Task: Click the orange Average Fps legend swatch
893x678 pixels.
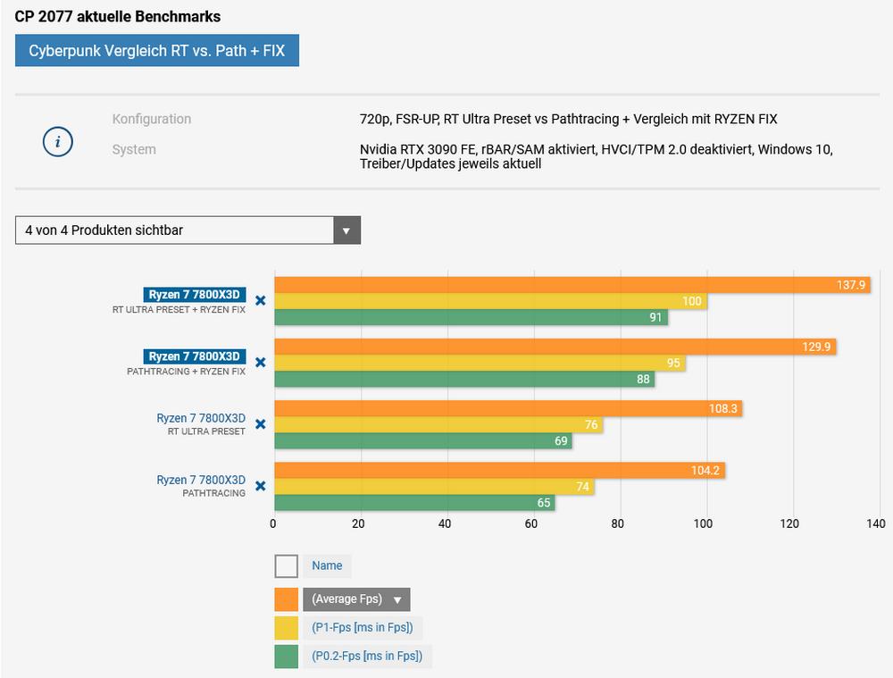Action: (286, 599)
